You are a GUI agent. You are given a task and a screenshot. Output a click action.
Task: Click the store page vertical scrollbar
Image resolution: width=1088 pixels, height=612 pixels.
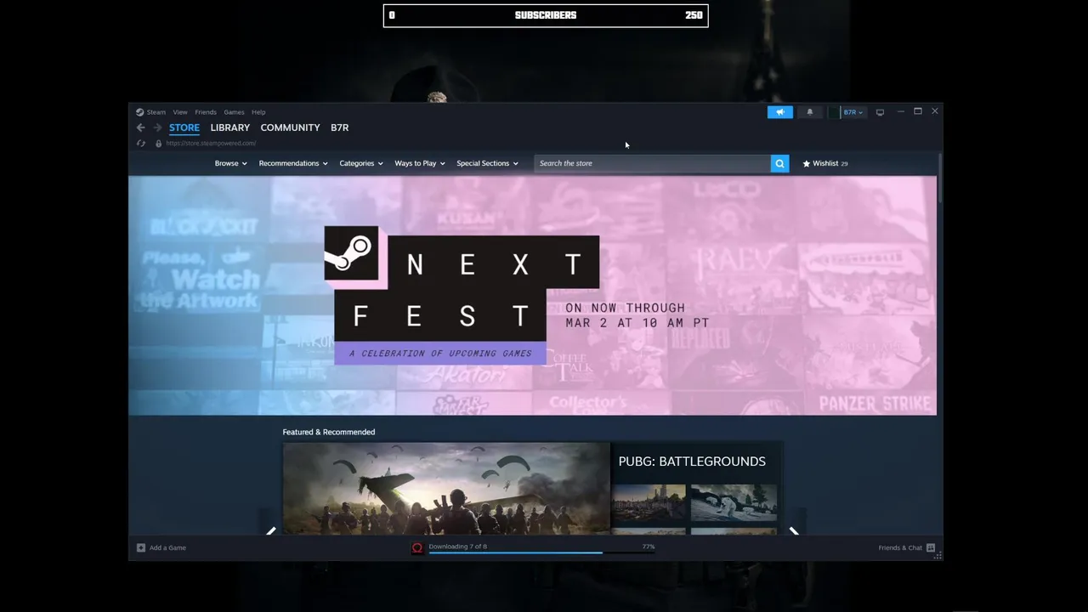(x=940, y=178)
